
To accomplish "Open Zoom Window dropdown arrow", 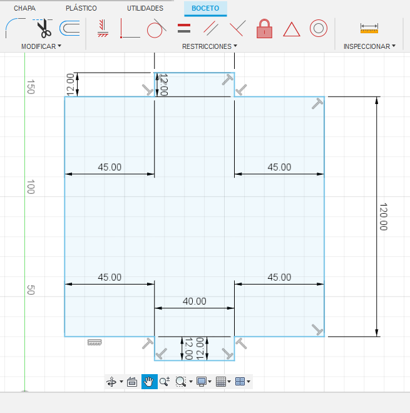I will (191, 382).
